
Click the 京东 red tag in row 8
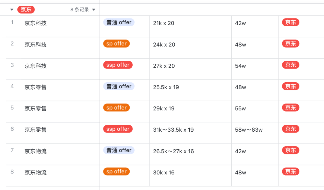(290, 171)
